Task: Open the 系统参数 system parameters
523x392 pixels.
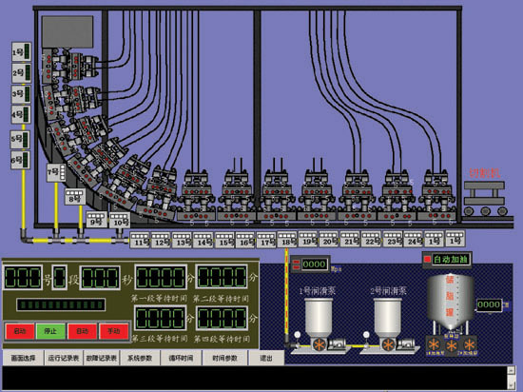Action: [x=140, y=359]
